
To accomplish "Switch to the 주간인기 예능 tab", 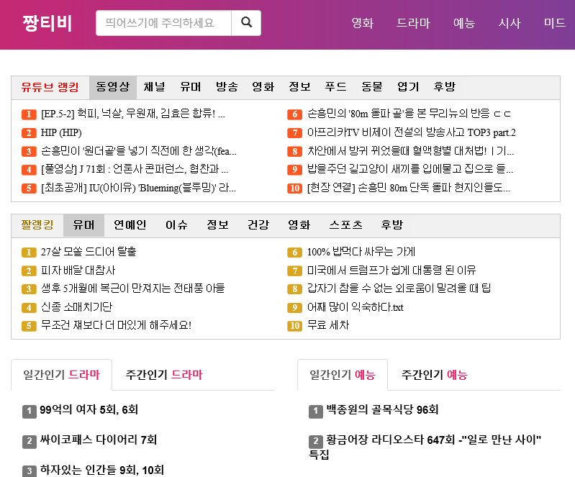I will 435,375.
